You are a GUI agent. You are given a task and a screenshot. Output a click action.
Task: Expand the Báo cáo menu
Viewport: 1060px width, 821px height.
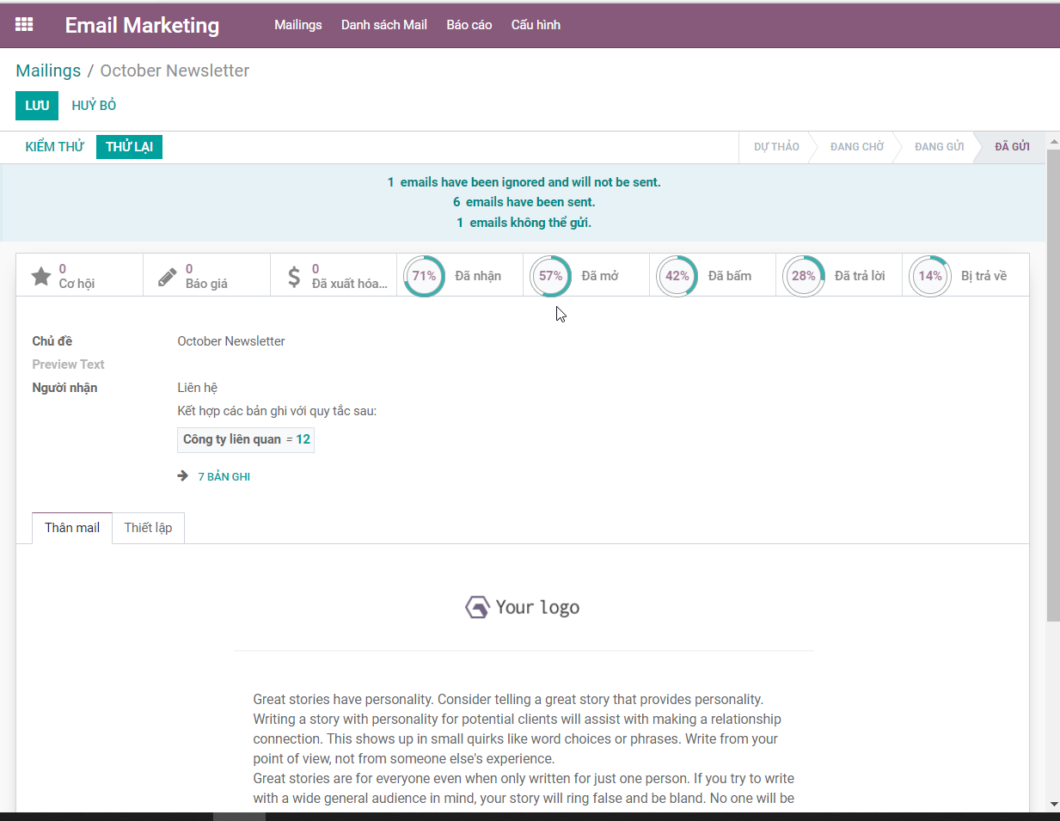[x=469, y=25]
